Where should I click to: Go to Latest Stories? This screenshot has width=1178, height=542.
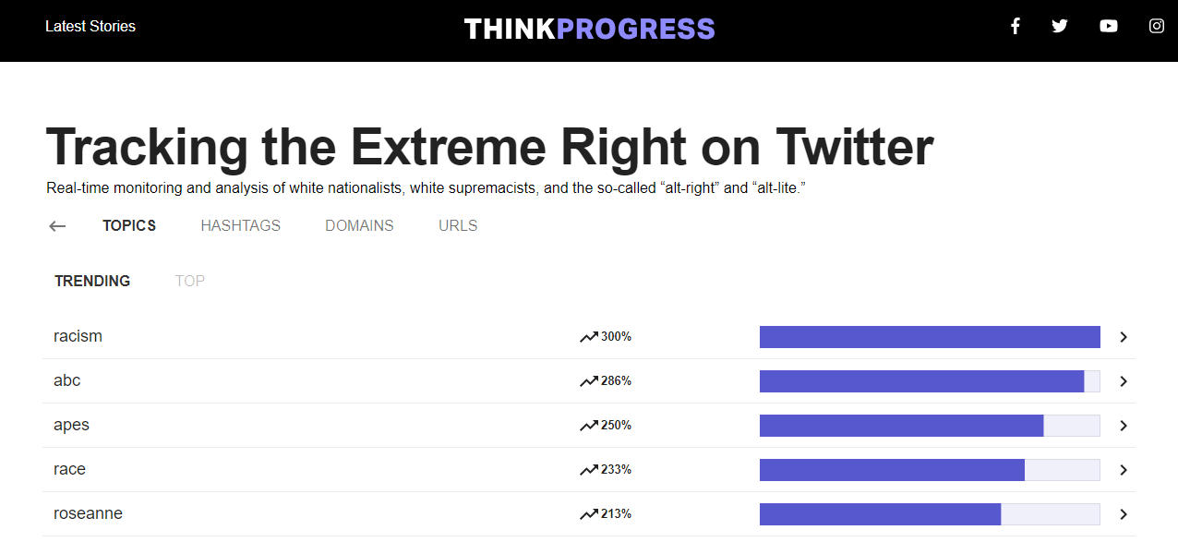(x=90, y=26)
